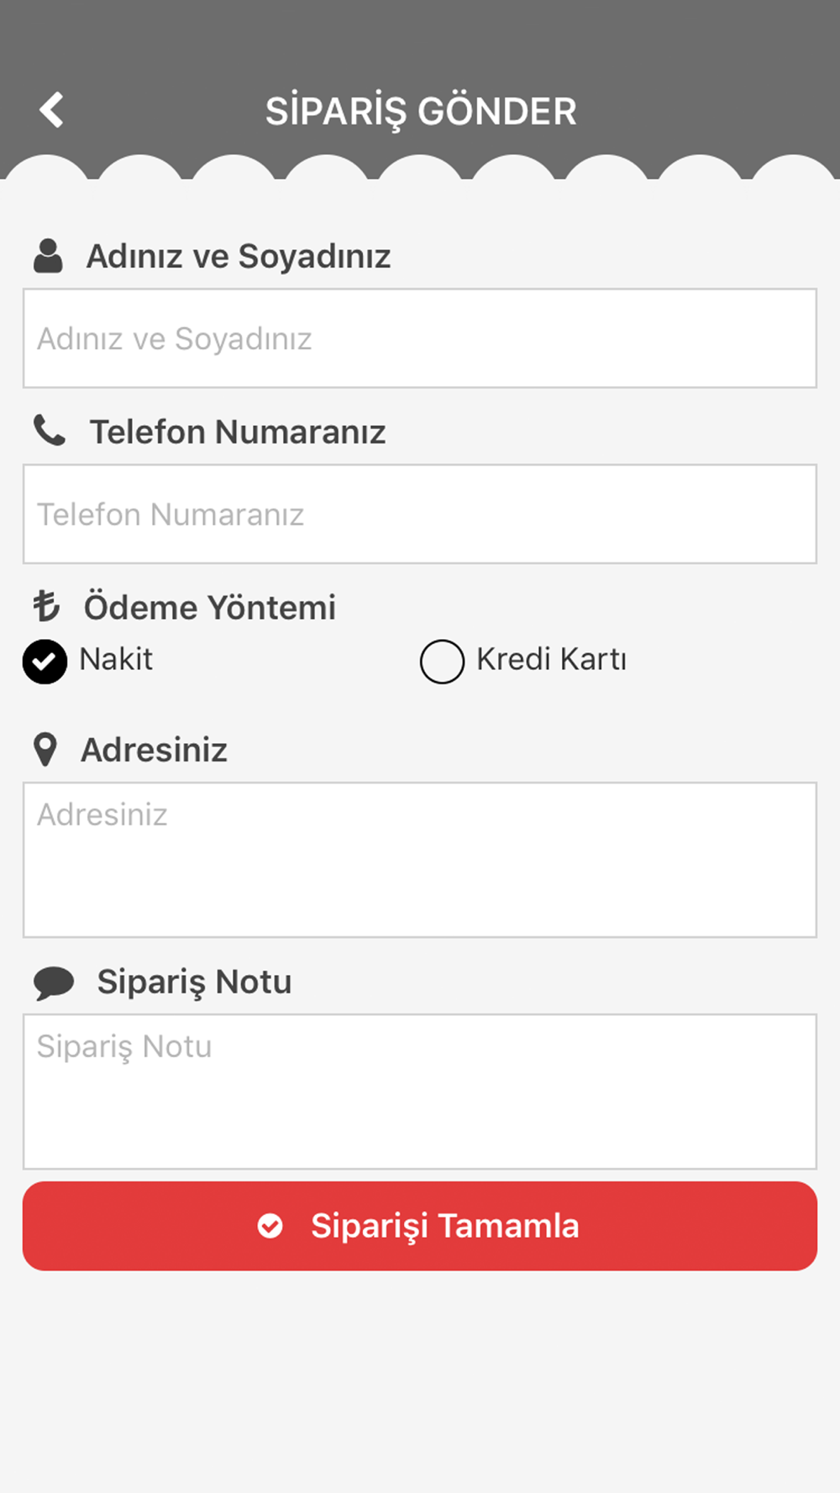Image resolution: width=840 pixels, height=1493 pixels.
Task: Tap the phone icon beside Telefon Numaranız
Action: 49,431
